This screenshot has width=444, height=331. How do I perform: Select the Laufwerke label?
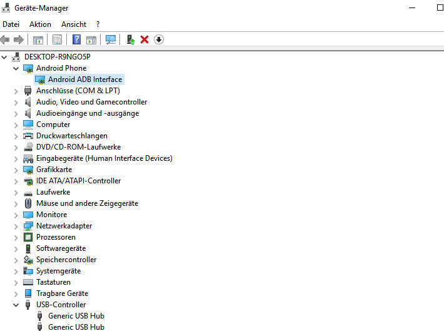point(53,192)
